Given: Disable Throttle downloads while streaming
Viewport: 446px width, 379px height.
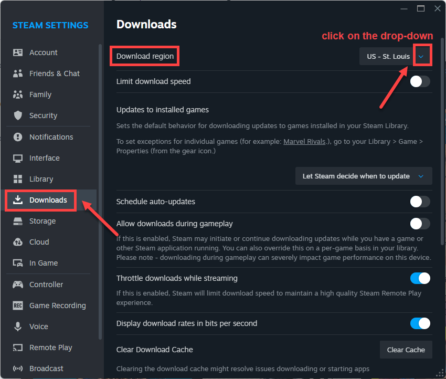Looking at the screenshot, I should [x=420, y=278].
